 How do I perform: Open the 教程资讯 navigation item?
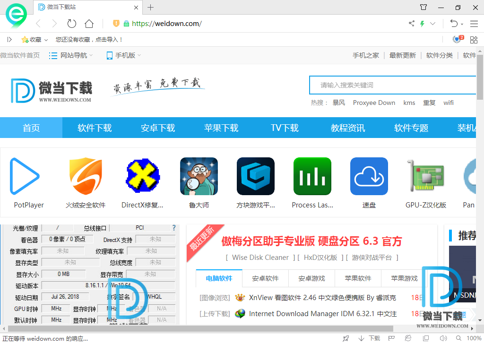pos(348,128)
